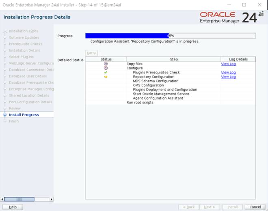268x211 pixels.
Task: Select Installation Types step in sidebar
Action: [24, 31]
